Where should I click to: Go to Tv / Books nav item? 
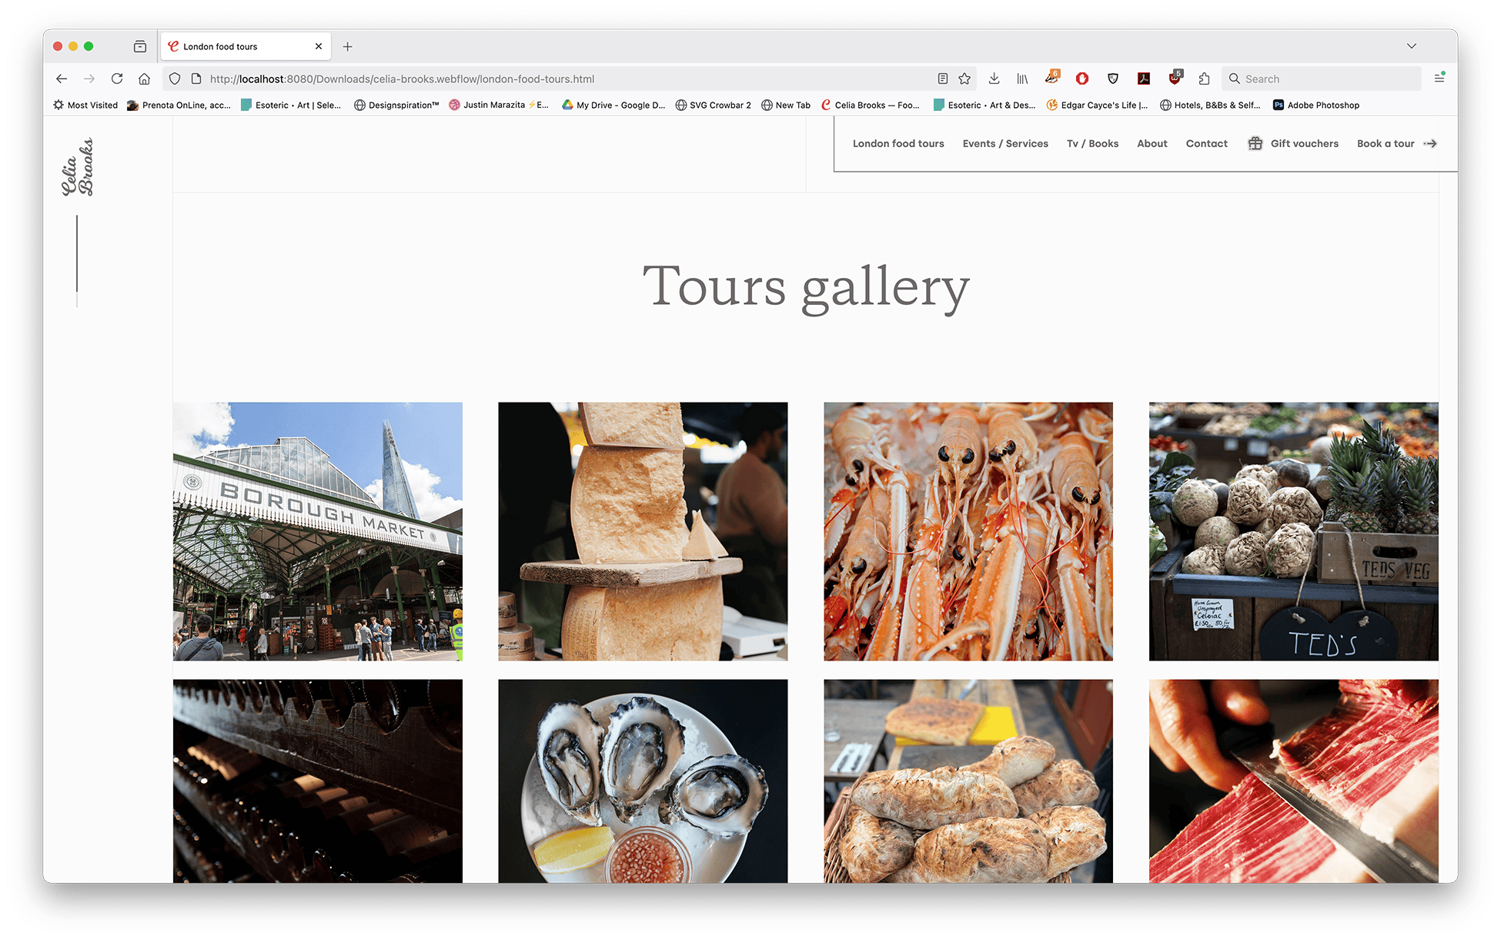coord(1092,143)
